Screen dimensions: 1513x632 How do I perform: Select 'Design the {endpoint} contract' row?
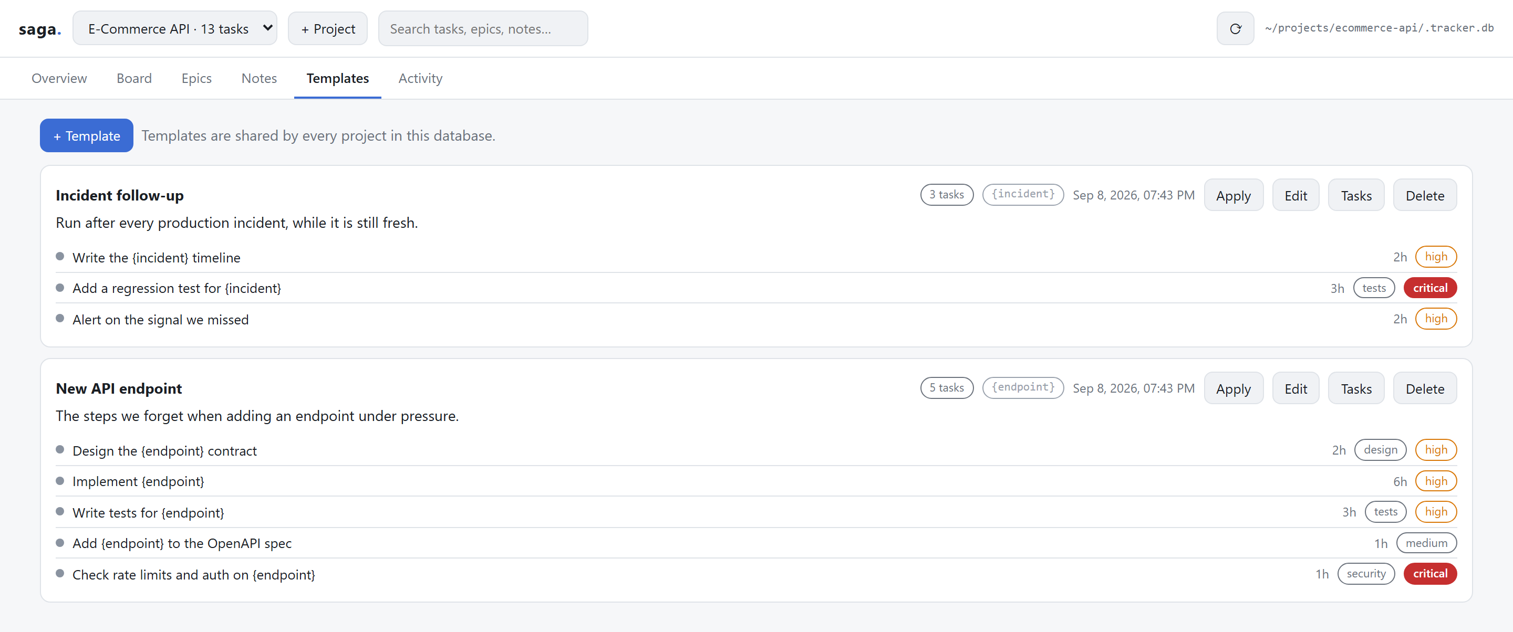tap(756, 450)
